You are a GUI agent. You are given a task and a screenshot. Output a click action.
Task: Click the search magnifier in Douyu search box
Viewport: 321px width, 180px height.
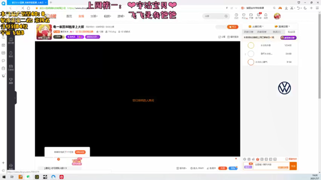point(226,16)
